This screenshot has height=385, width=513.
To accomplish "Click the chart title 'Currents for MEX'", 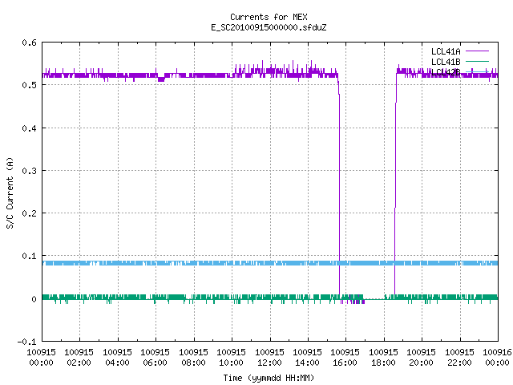I will coord(269,17).
